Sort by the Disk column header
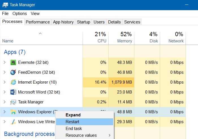 click(x=147, y=38)
